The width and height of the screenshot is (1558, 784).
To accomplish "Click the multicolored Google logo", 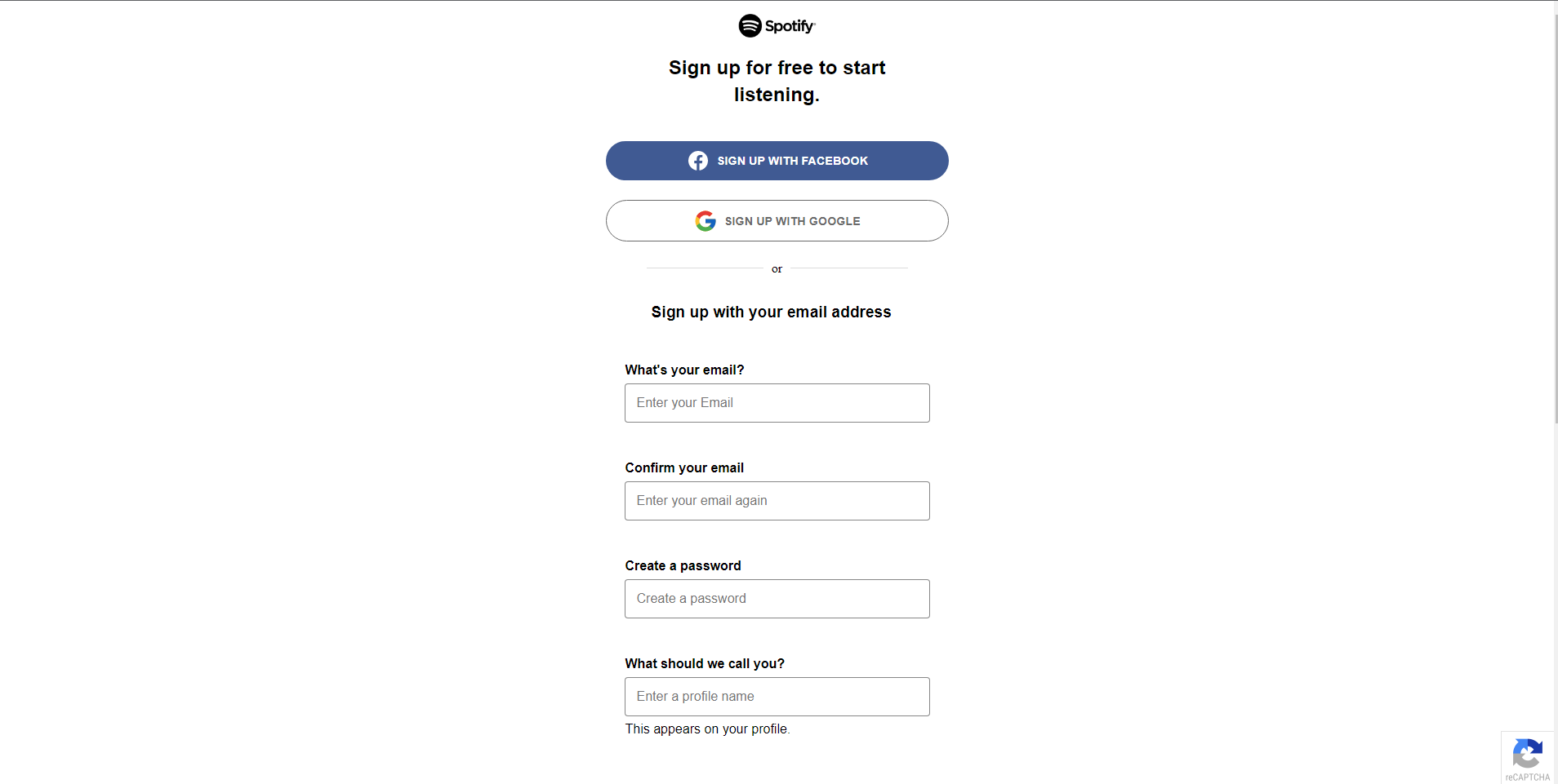I will click(x=706, y=220).
